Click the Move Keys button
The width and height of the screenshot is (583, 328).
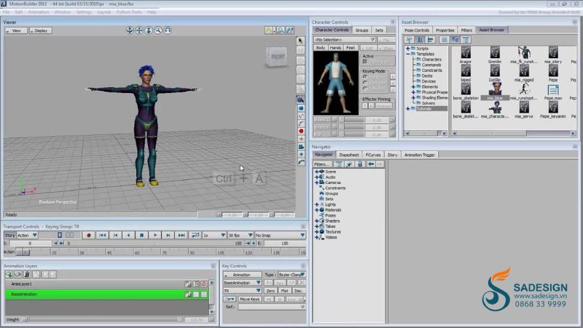point(250,299)
